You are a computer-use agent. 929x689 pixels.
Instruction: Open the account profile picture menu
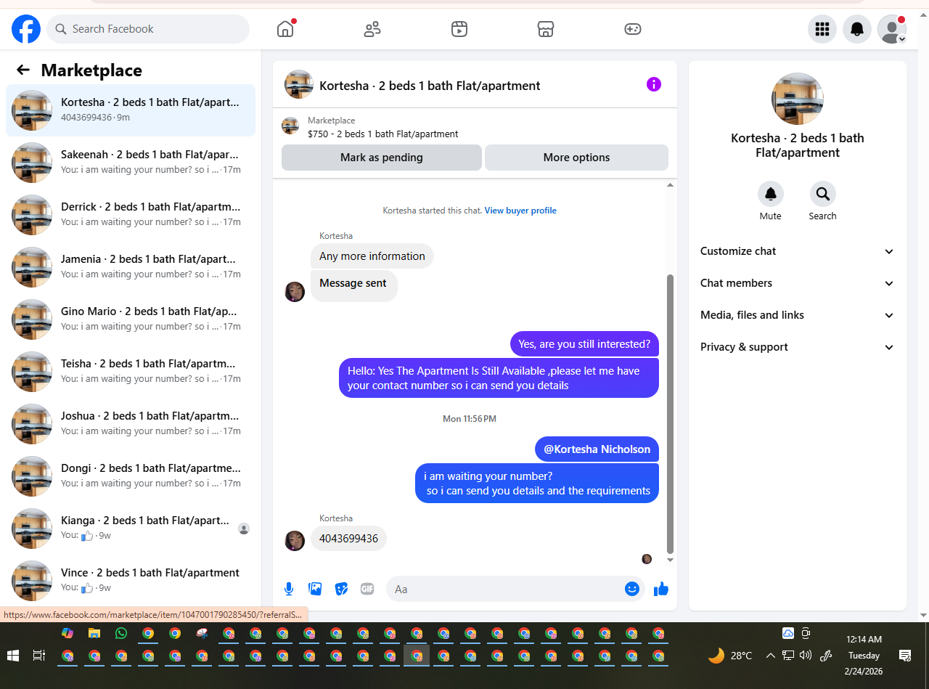click(x=892, y=29)
